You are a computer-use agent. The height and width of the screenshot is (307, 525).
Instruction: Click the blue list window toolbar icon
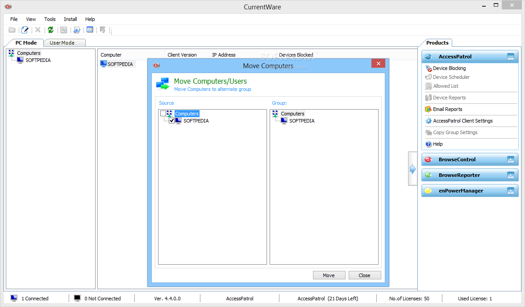(90, 30)
